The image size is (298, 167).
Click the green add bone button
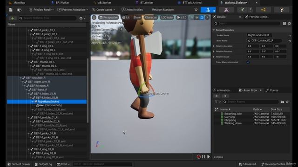(x=13, y=18)
